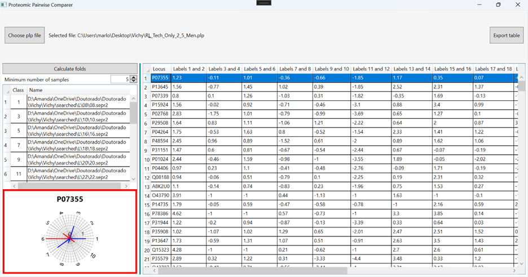Sort file list by Class column

(18, 90)
